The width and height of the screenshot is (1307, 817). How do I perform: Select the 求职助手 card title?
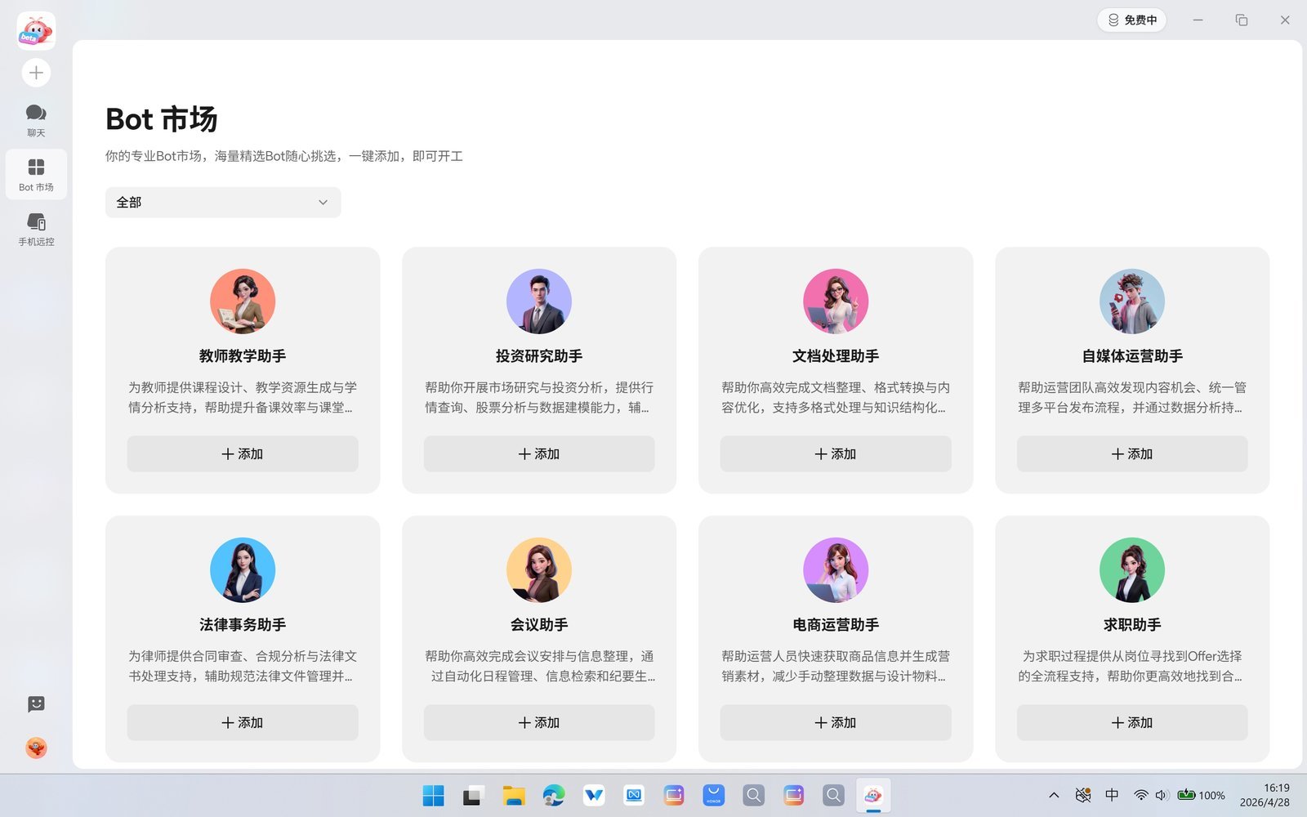1131,625
